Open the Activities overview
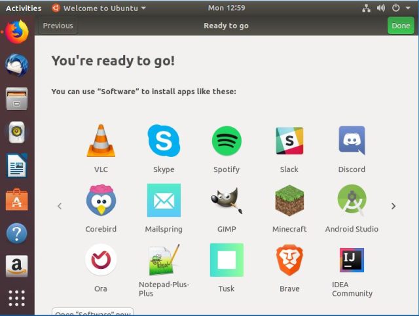The image size is (419, 316). [23, 8]
